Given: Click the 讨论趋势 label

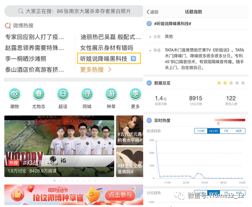Looking at the screenshot, I should tap(153, 193).
